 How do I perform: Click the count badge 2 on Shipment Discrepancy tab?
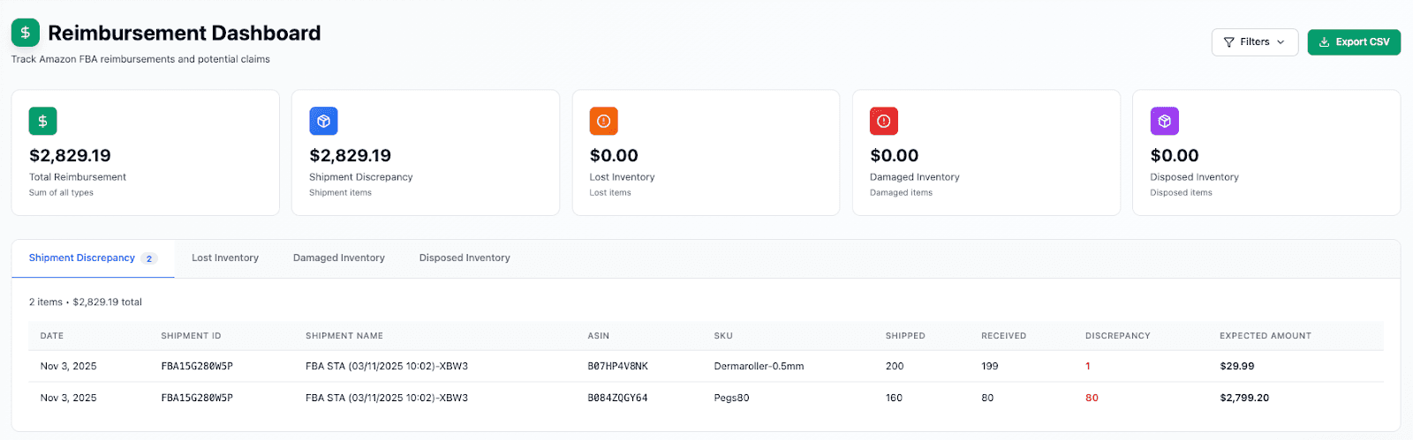click(149, 258)
